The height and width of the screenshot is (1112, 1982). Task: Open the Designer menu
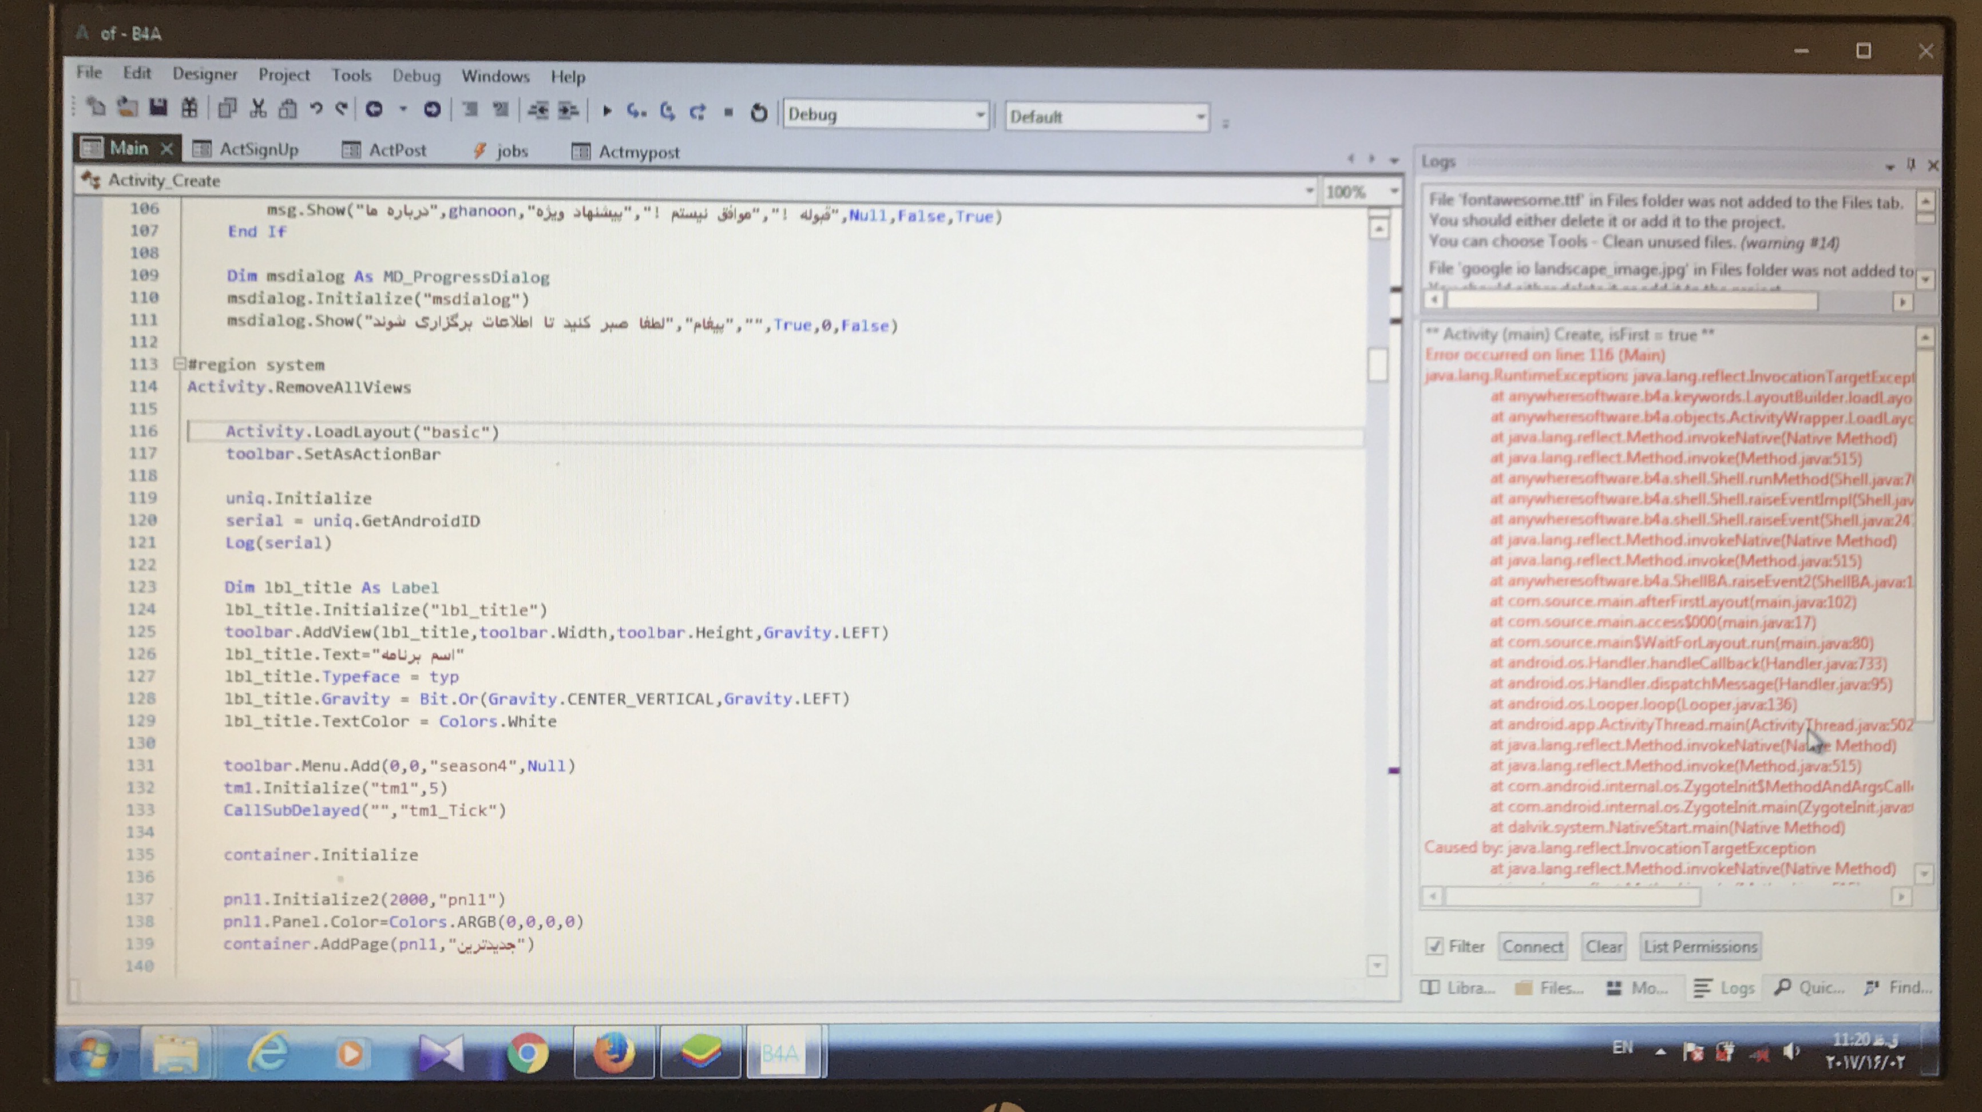click(x=205, y=74)
